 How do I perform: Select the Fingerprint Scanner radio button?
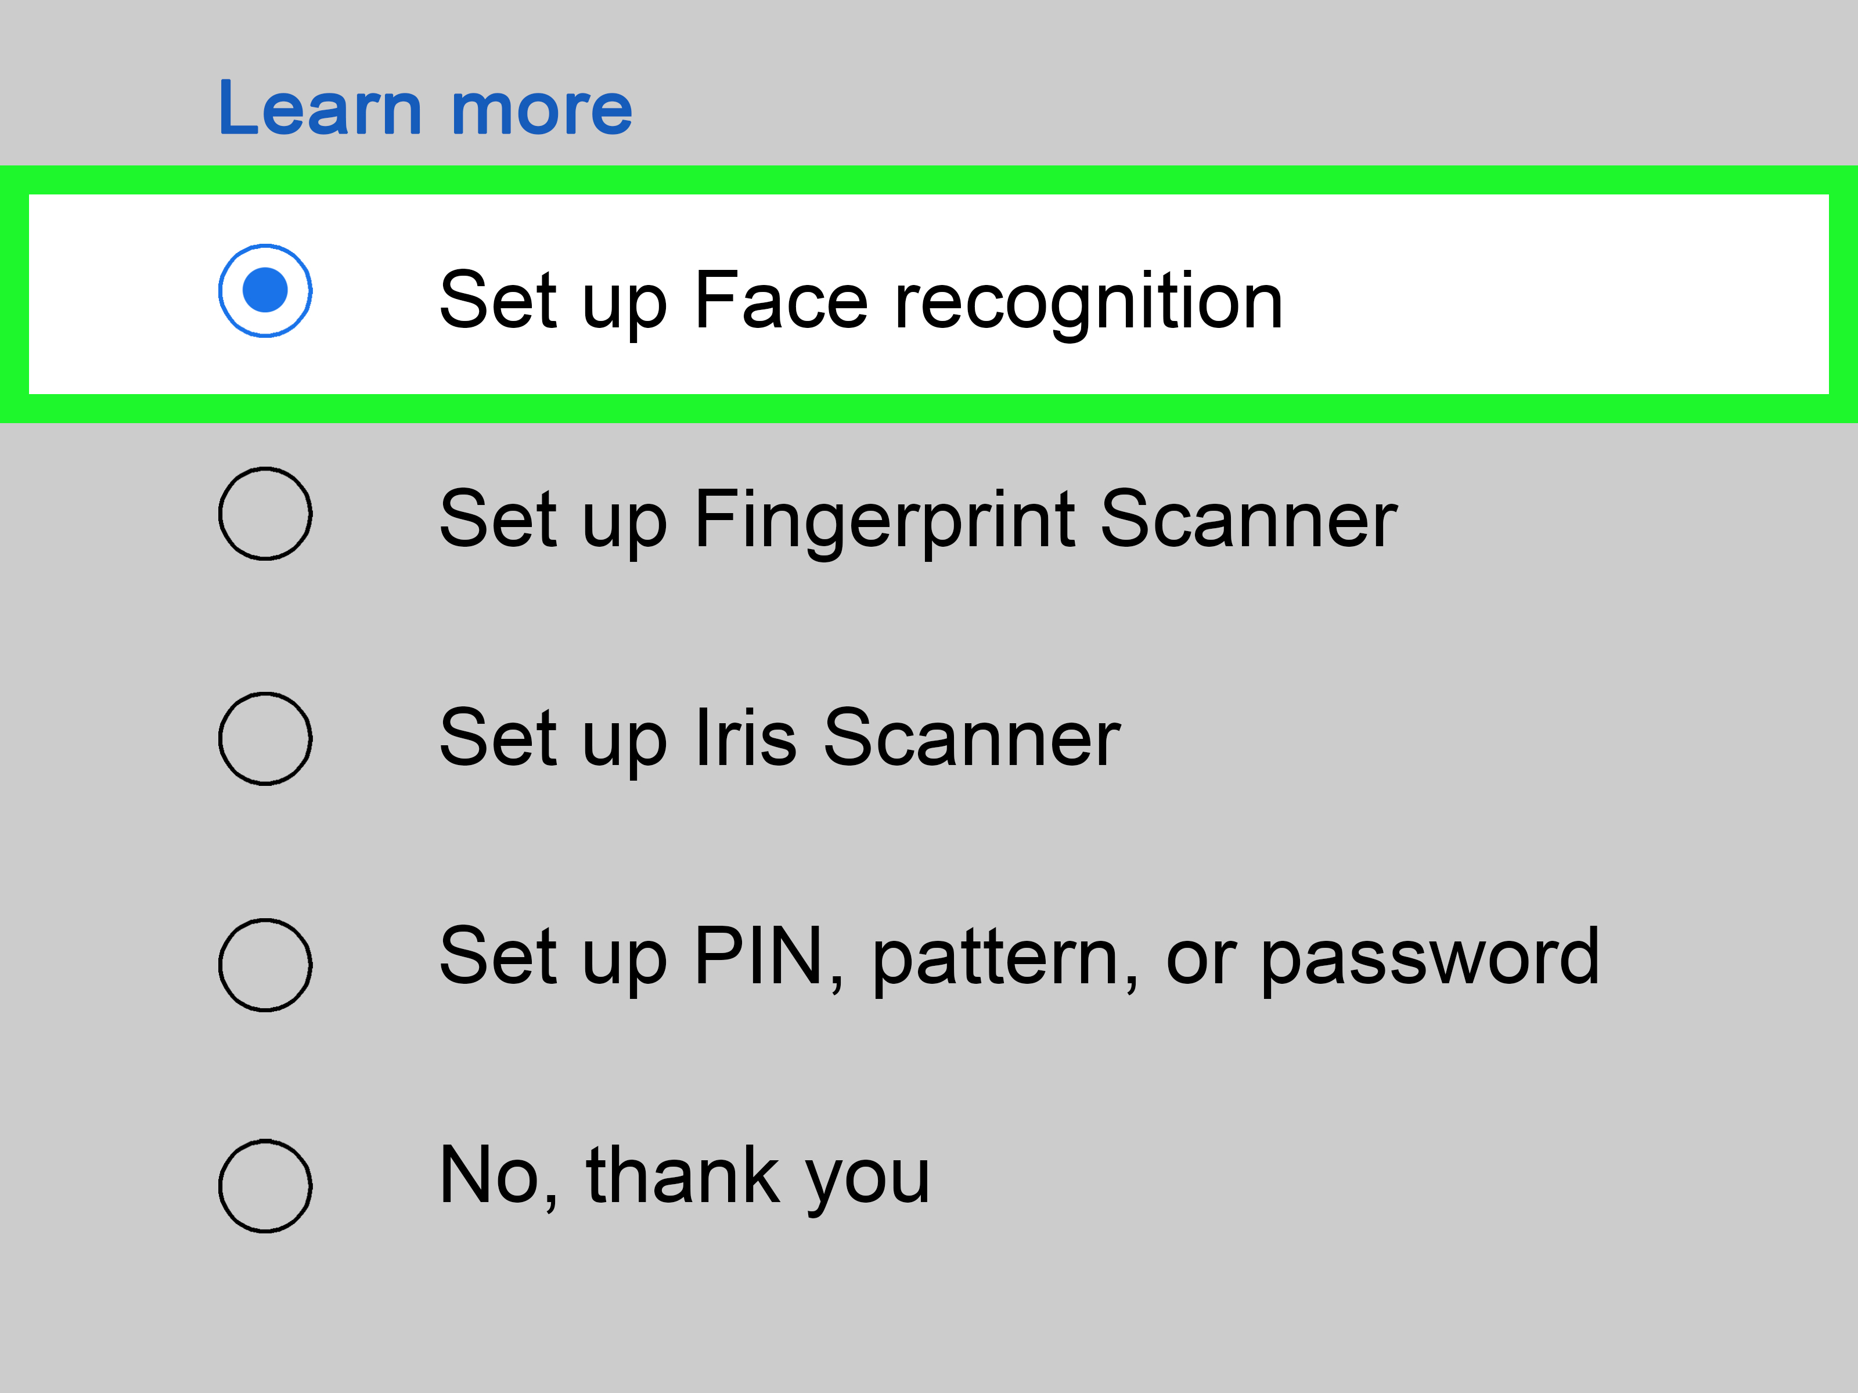pyautogui.click(x=265, y=513)
